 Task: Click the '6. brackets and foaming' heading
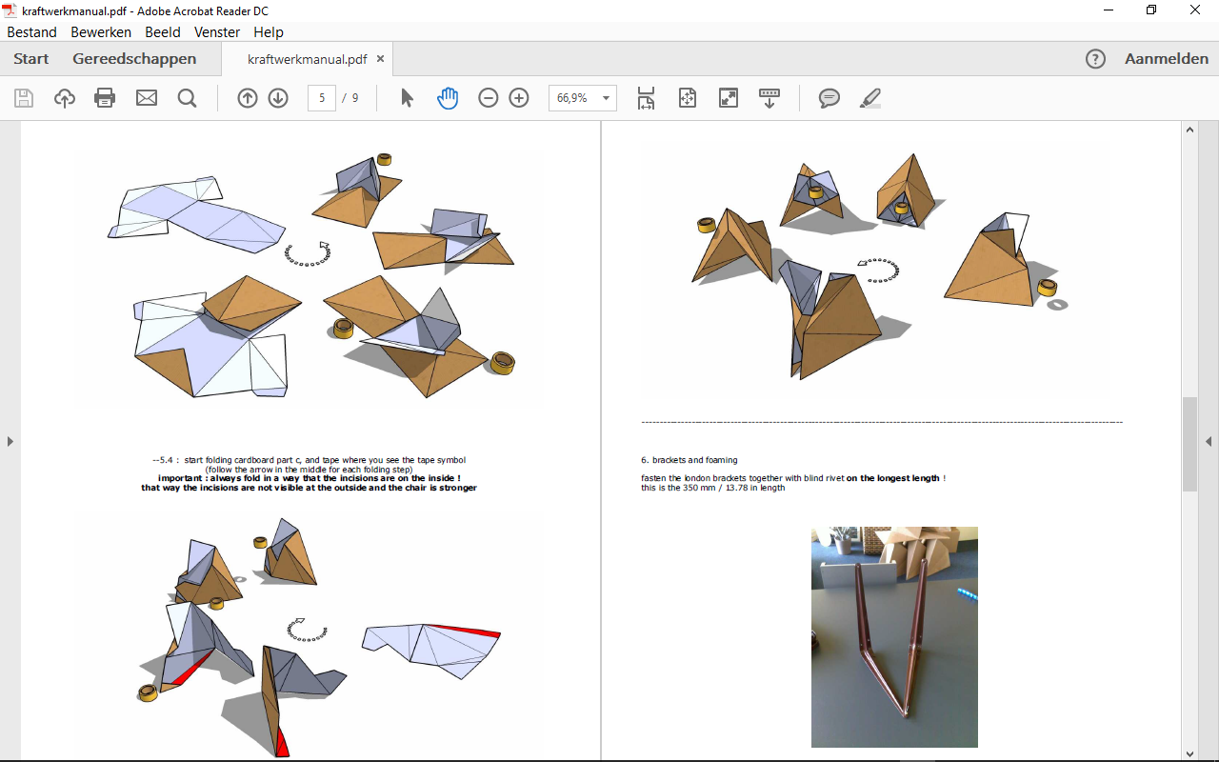689,460
